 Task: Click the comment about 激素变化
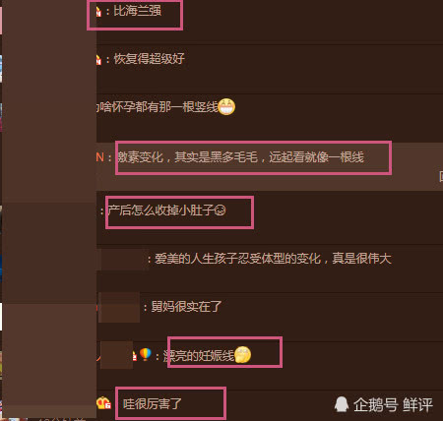tap(241, 157)
